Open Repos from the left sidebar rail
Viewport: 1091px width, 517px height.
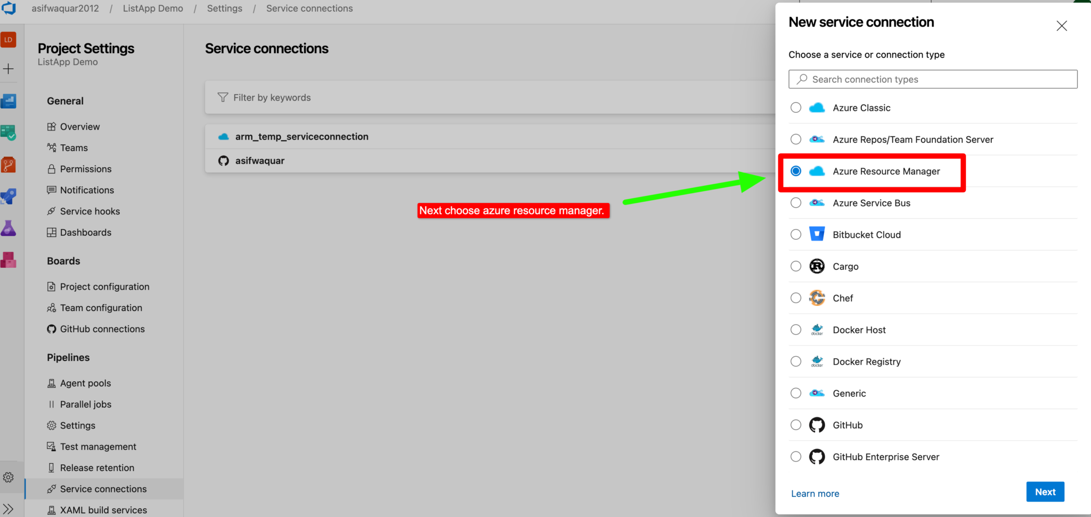pyautogui.click(x=9, y=165)
